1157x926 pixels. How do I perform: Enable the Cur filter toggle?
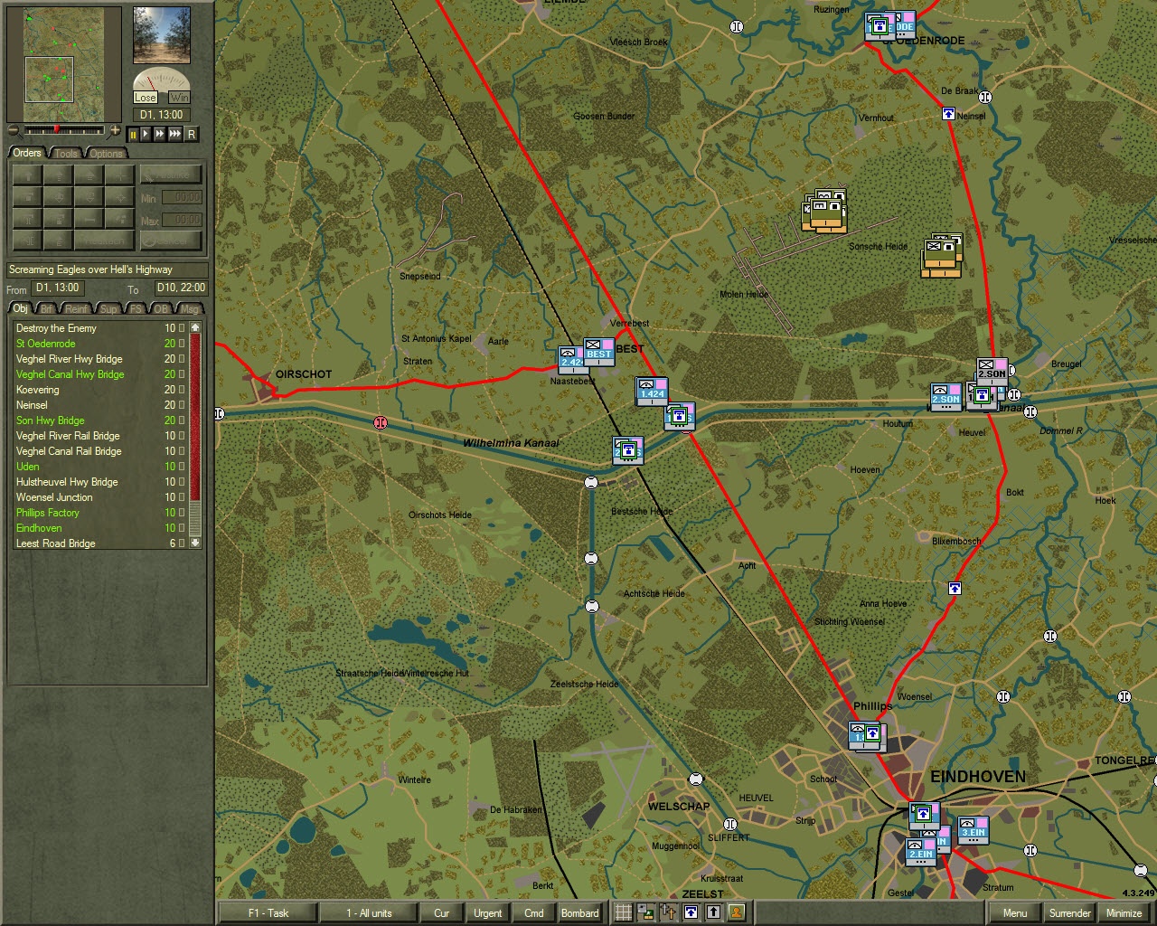tap(441, 913)
